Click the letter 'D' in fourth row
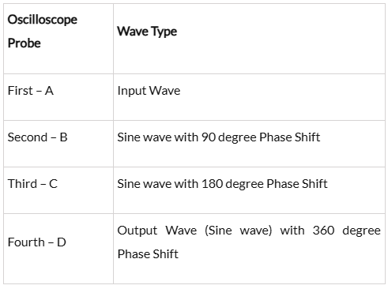This screenshot has width=388, height=289. pos(62,242)
